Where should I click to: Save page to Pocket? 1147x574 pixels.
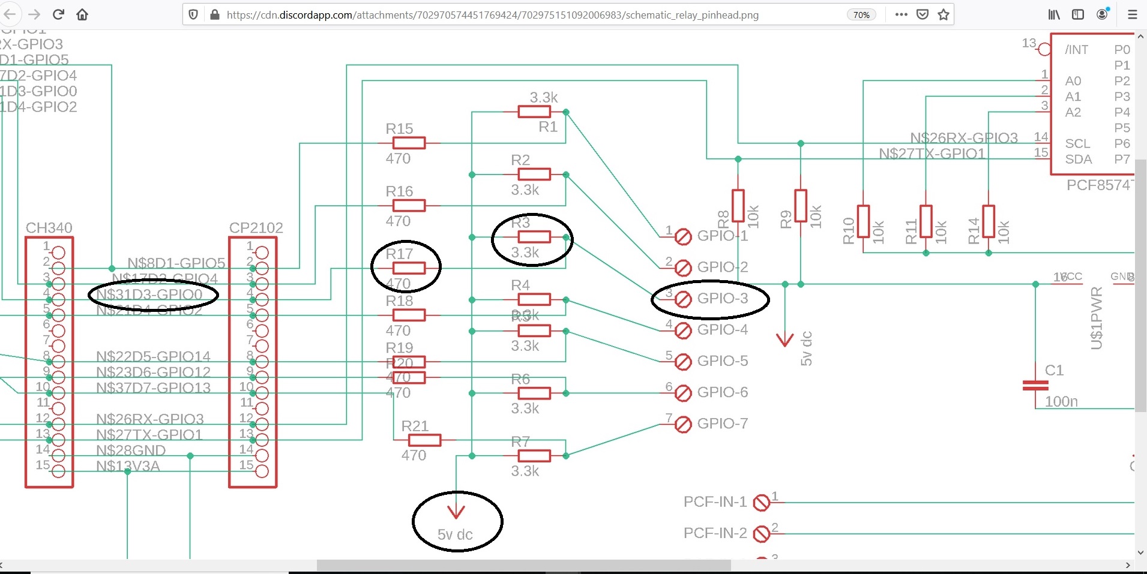923,14
